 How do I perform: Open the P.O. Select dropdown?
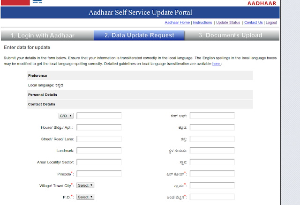(x=85, y=197)
